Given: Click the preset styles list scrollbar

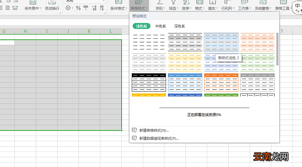Looking at the screenshot, I should [277, 49].
